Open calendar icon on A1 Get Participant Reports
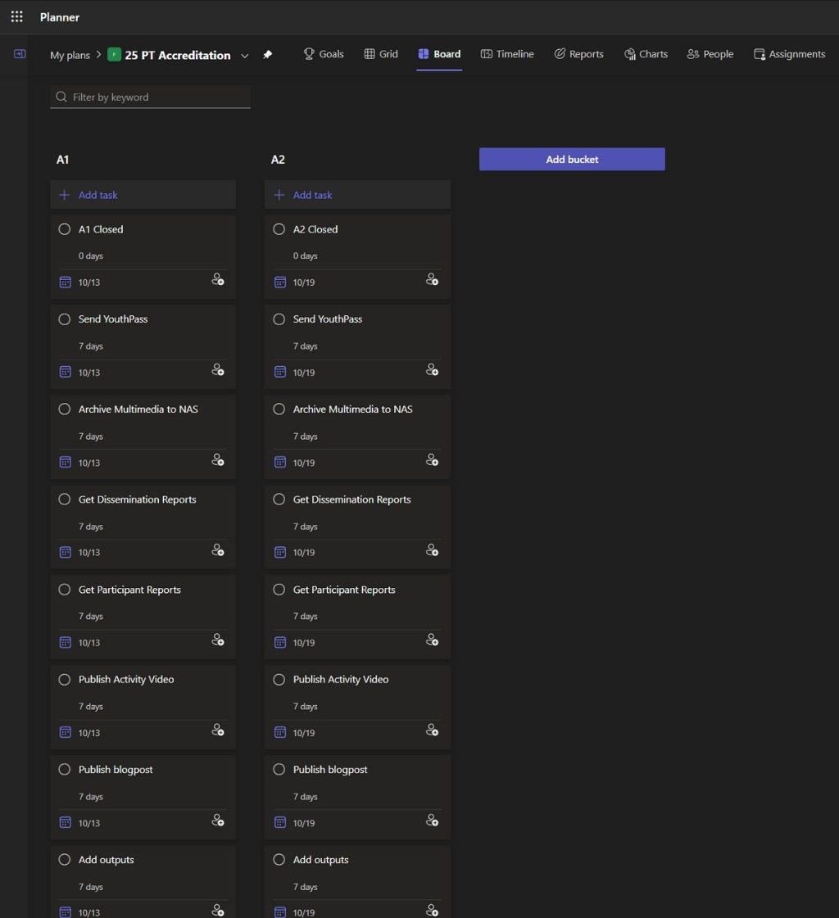The width and height of the screenshot is (839, 918). coord(66,643)
